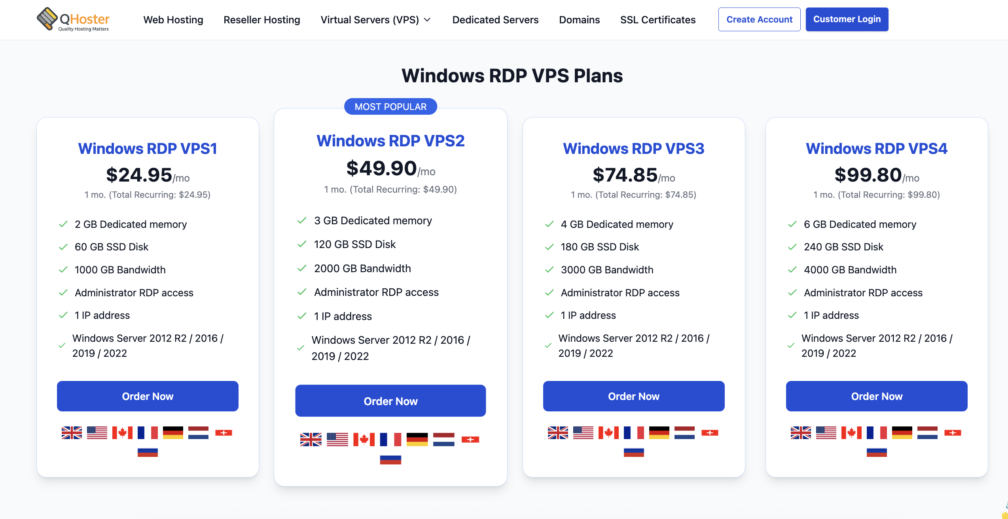Click the UK flag under VPS1
This screenshot has height=519, width=1008.
click(x=72, y=433)
